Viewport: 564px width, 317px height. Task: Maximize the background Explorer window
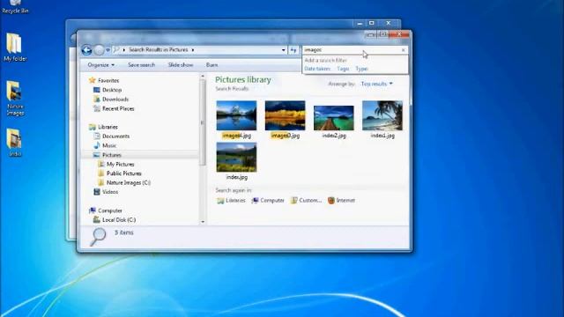pyautogui.click(x=372, y=23)
